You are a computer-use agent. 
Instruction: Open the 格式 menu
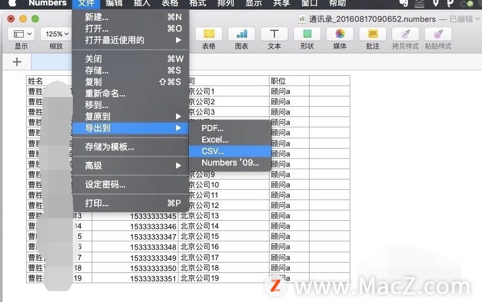point(198,3)
